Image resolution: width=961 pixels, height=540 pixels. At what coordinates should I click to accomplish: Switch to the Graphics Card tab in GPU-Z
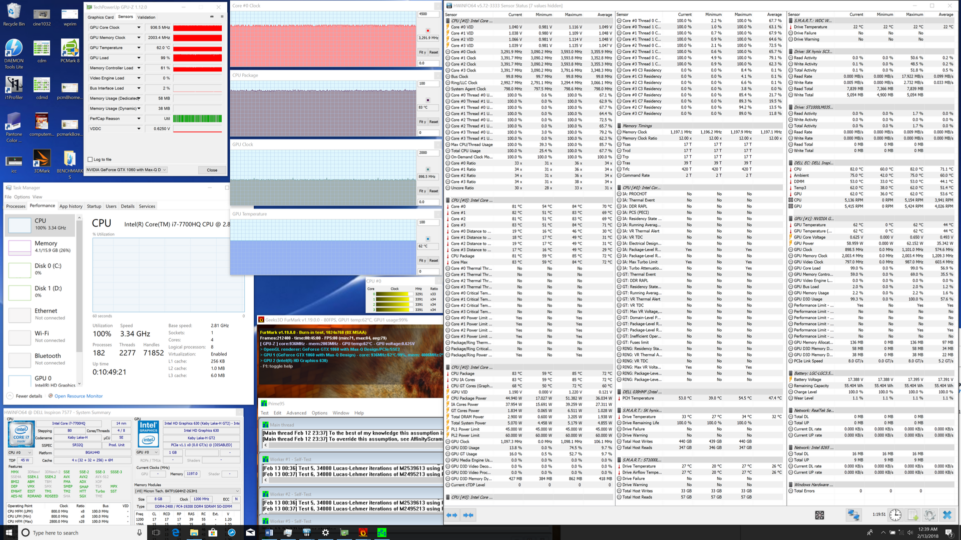(x=101, y=17)
